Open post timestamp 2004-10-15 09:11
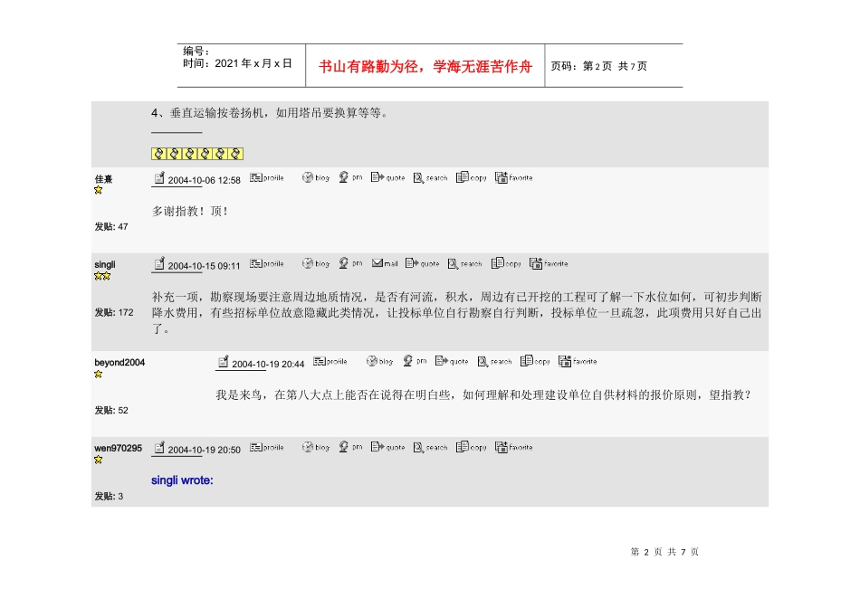Viewport: 860px width, 608px height. coord(204,266)
